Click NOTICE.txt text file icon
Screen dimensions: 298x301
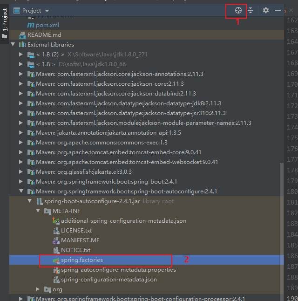point(56,250)
